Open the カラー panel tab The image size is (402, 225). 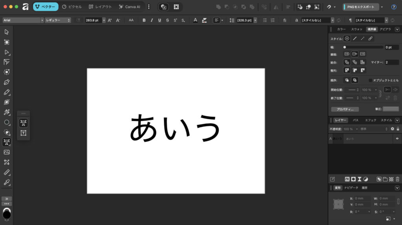click(x=341, y=29)
